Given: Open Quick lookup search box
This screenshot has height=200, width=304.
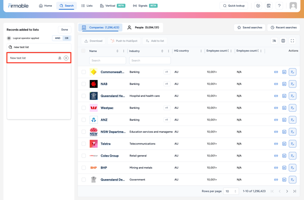Looking at the screenshot, I should point(233,6).
